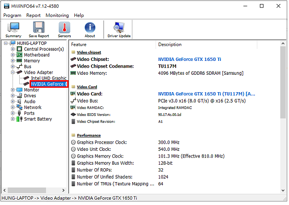Click the Ports plug icon
Screen dimensions: 289x205
tap(19, 113)
